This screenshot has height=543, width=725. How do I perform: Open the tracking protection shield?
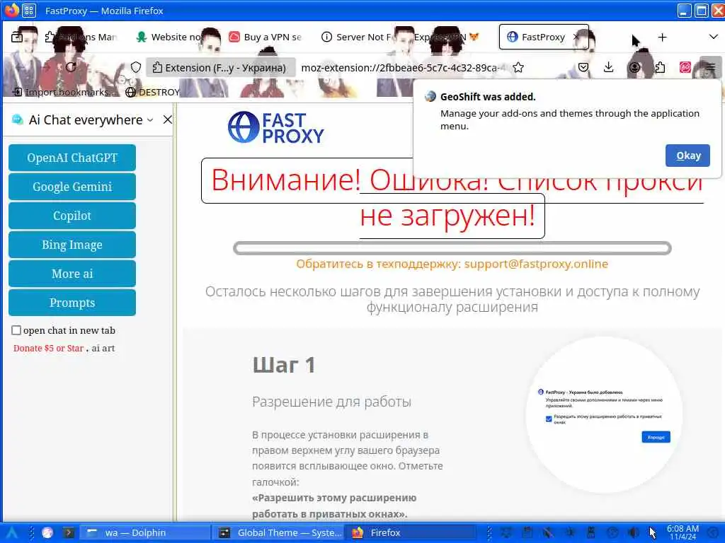point(135,67)
